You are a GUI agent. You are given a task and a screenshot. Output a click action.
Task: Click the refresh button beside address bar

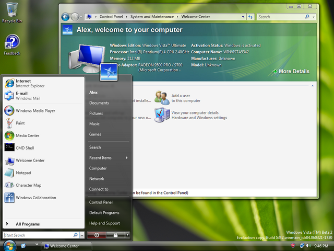coord(250,17)
